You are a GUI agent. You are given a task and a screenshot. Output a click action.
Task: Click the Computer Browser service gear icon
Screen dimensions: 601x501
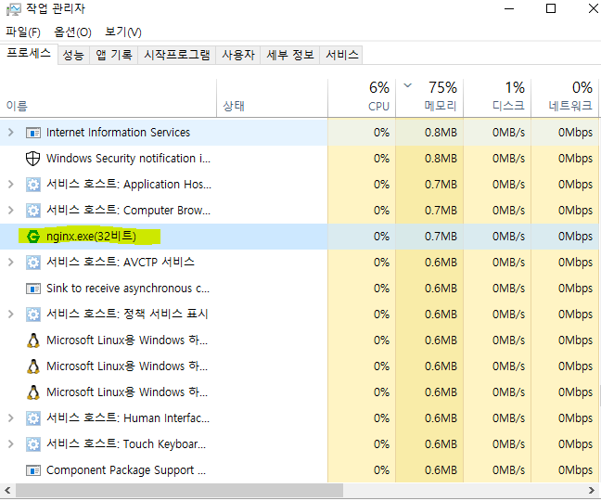33,211
